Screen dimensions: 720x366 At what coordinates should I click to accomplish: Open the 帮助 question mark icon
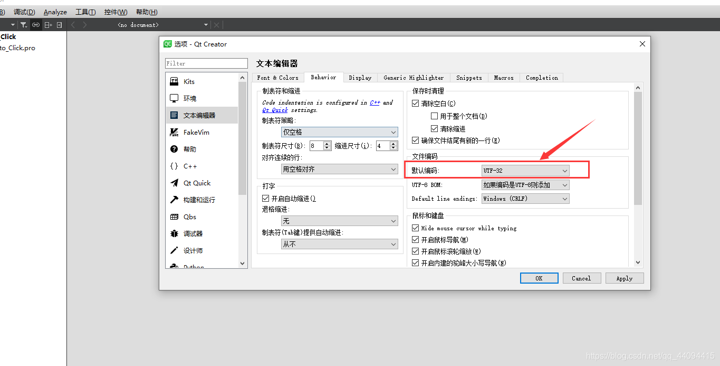click(174, 149)
